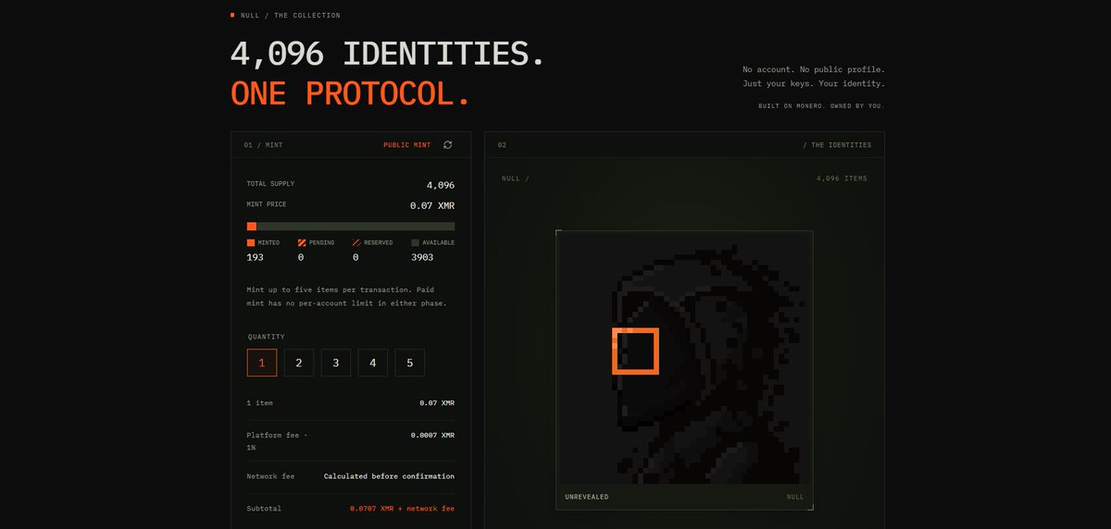Click the minted count 193
Viewport: 1111px width, 529px height.
(255, 257)
